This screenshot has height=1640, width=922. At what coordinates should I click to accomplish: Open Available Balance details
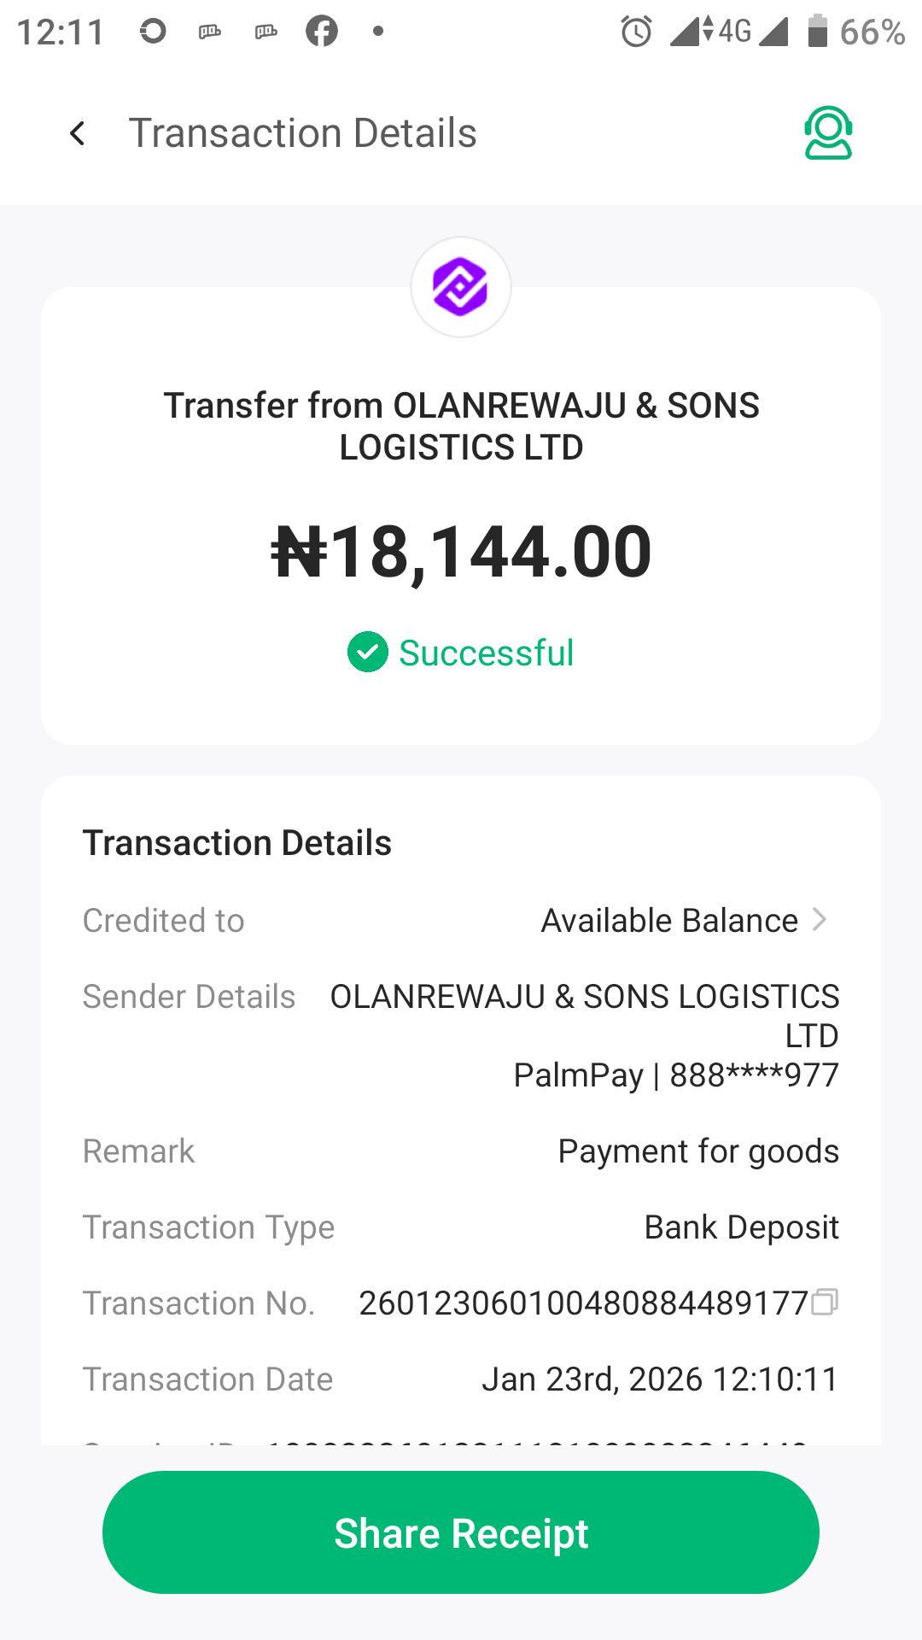[669, 921]
